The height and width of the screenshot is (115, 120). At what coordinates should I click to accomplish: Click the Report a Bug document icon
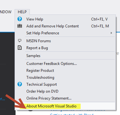(20, 48)
